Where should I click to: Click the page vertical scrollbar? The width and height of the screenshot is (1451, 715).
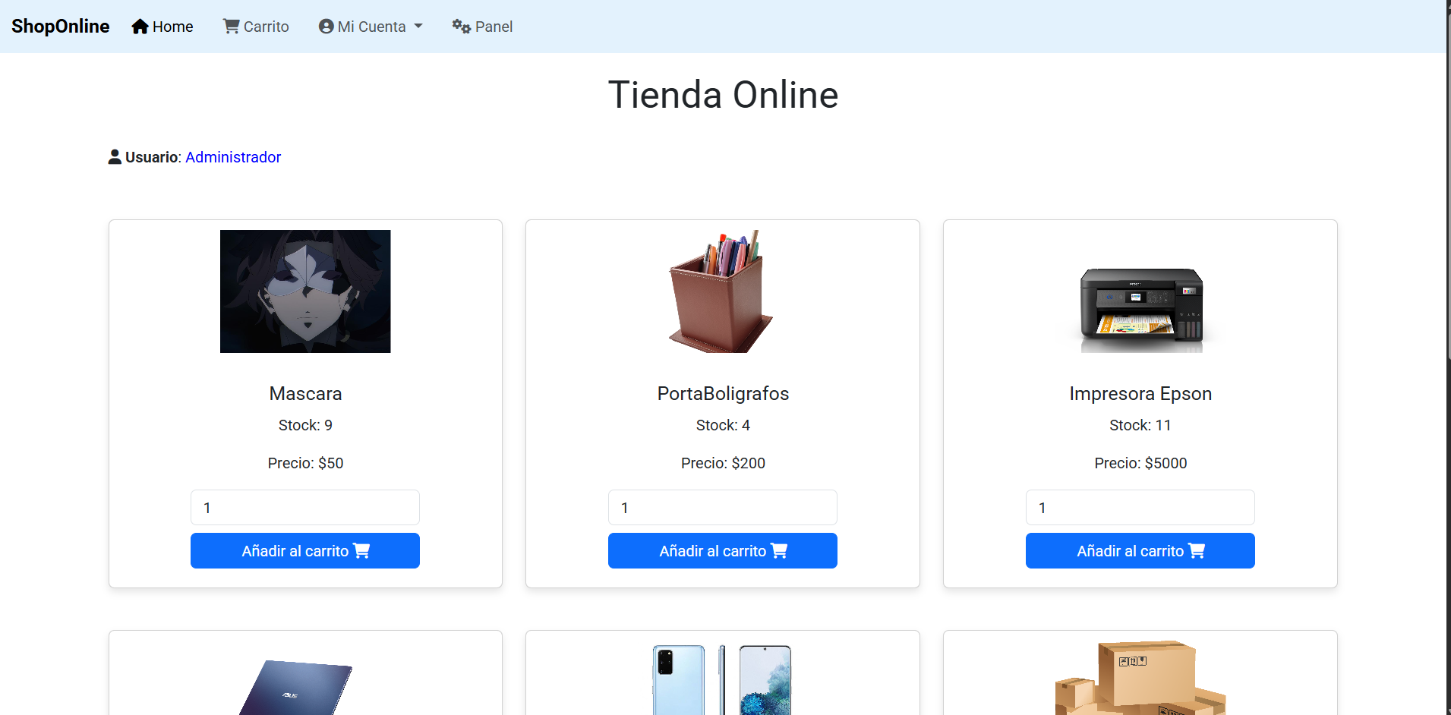(1449, 357)
